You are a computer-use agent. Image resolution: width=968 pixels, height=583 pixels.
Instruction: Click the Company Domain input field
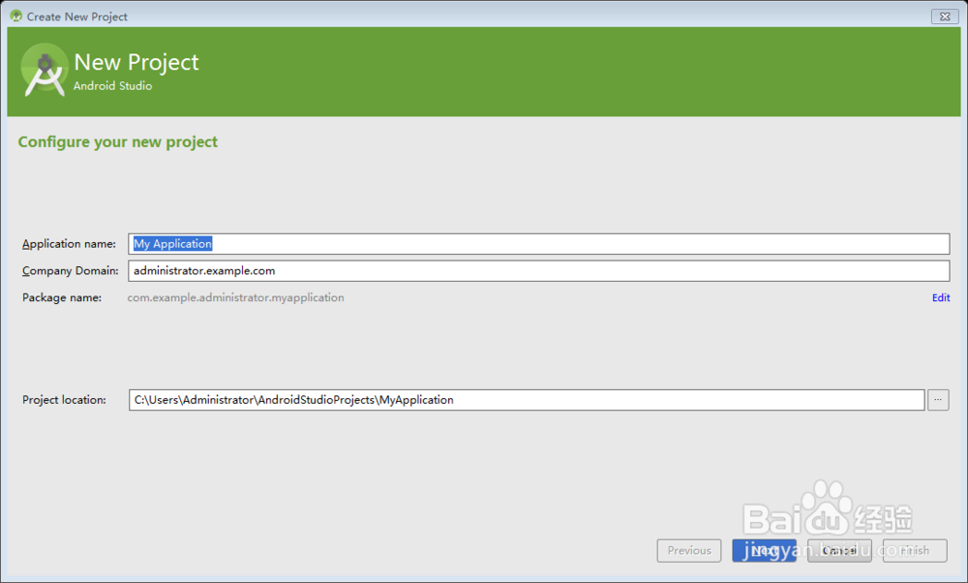tap(538, 270)
